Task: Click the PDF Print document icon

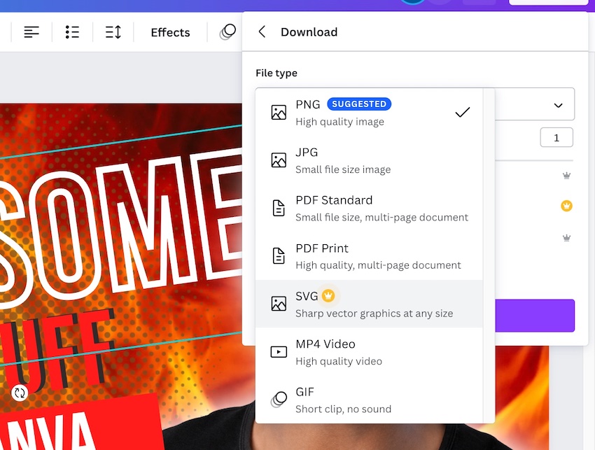Action: tap(279, 256)
